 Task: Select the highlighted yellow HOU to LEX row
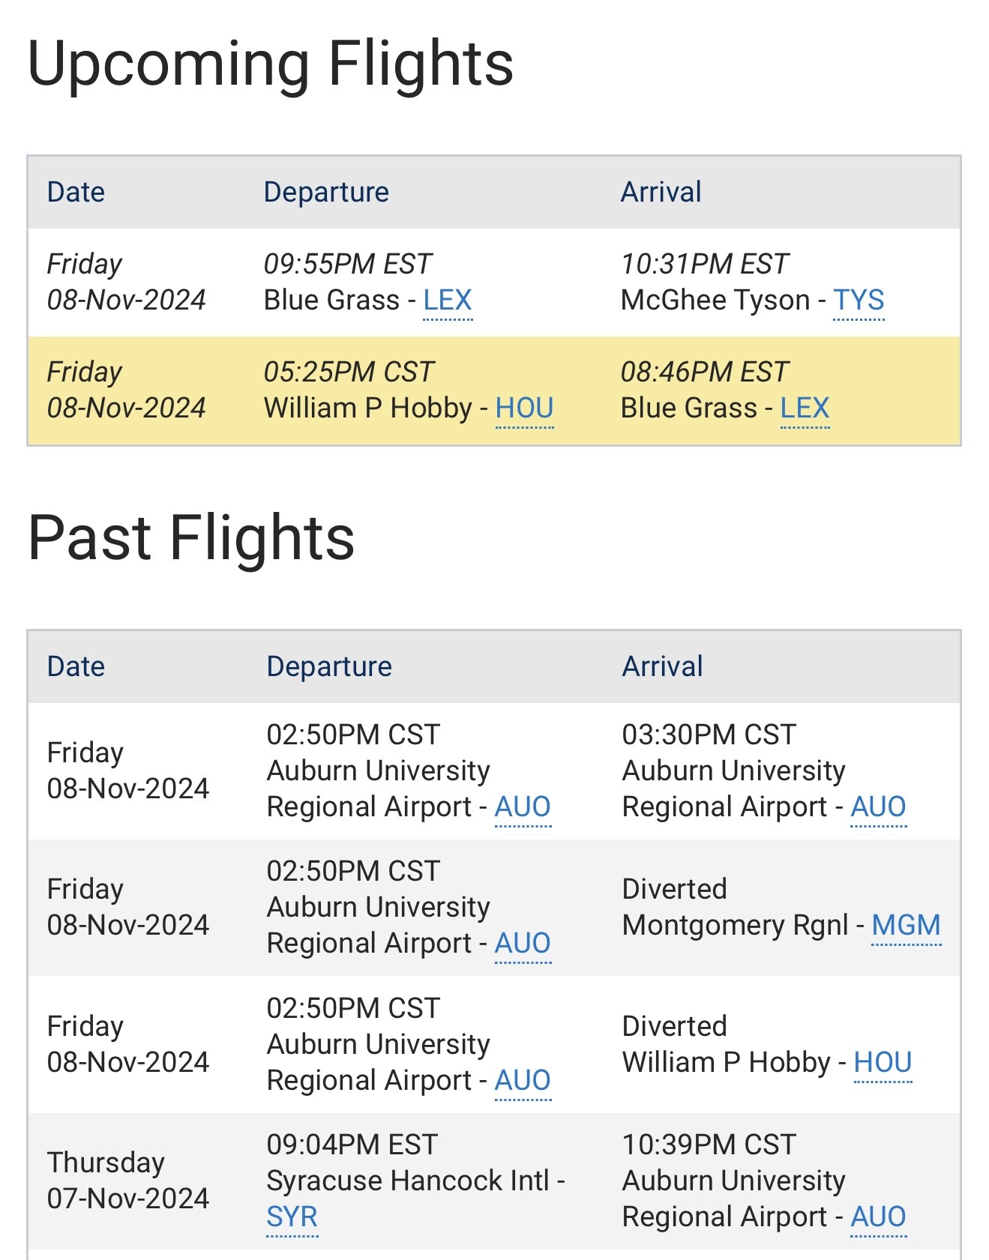click(494, 391)
